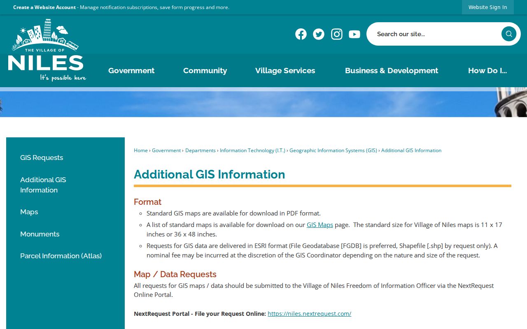
Task: Open the How Do I... menu
Action: pyautogui.click(x=487, y=70)
